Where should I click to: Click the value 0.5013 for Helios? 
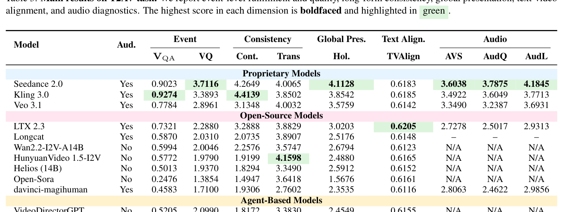click(164, 168)
